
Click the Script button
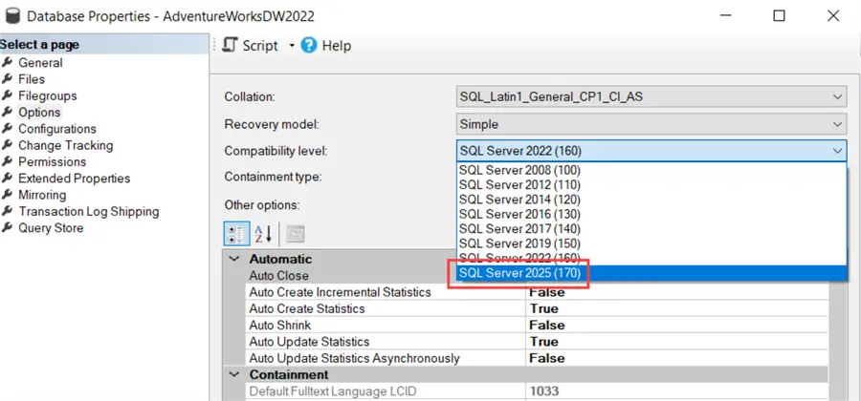pyautogui.click(x=251, y=46)
